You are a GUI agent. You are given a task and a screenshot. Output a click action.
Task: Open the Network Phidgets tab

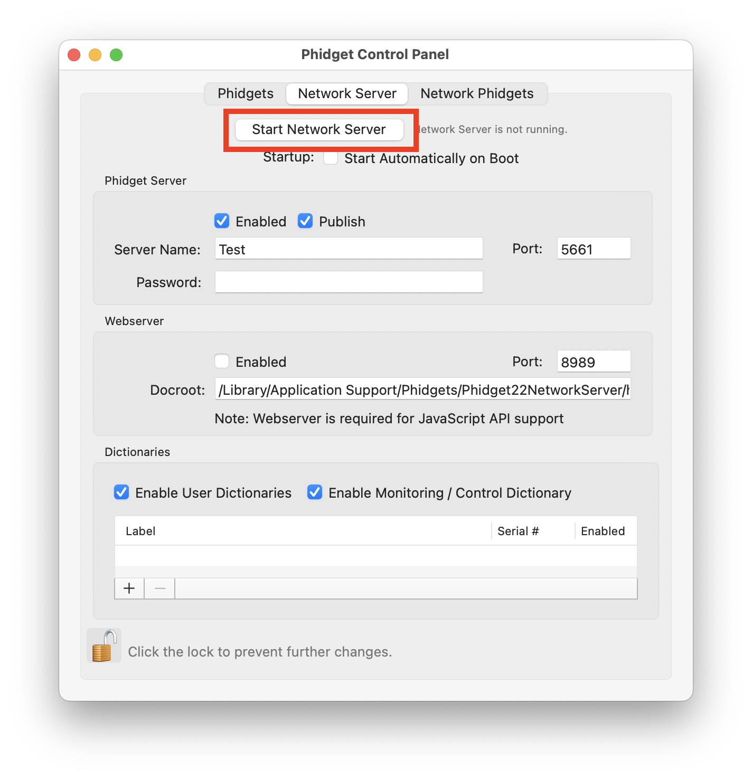click(x=477, y=93)
